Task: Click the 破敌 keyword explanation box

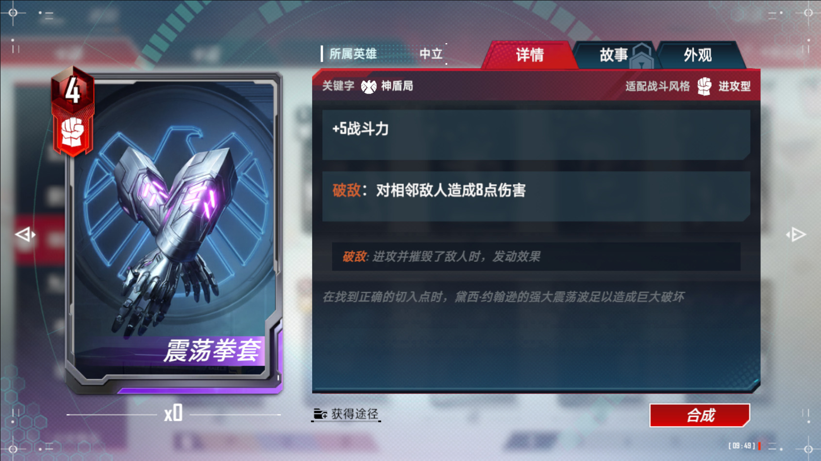Action: (x=536, y=256)
